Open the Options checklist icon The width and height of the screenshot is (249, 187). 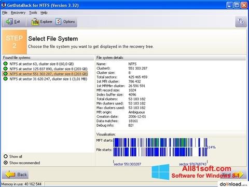pyautogui.click(x=59, y=22)
